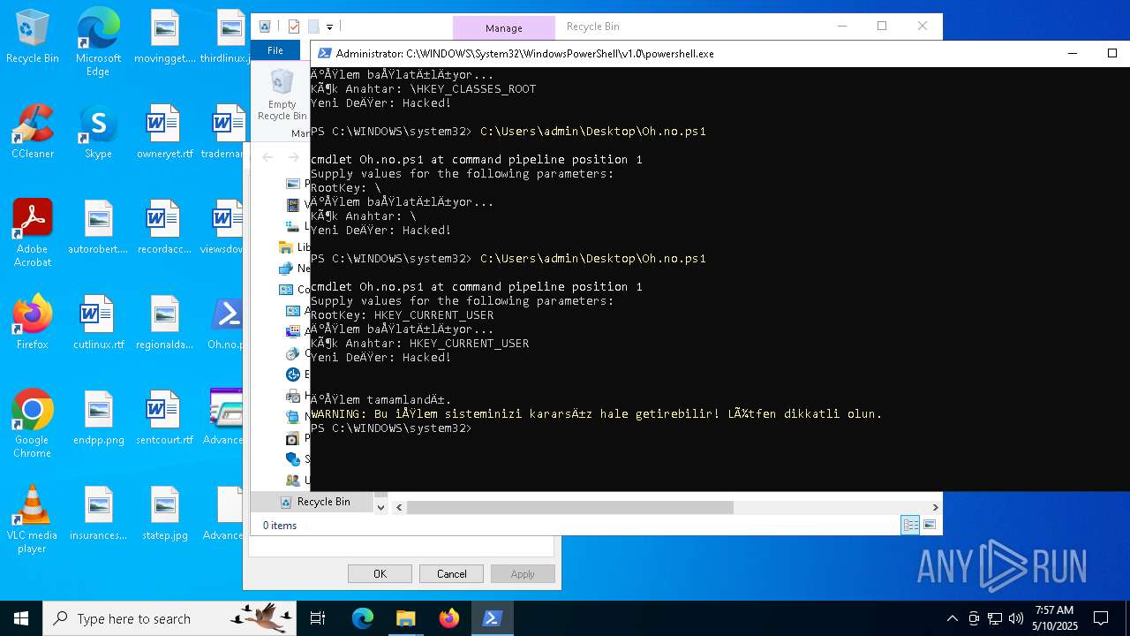The height and width of the screenshot is (636, 1130).
Task: Select the recordacc desktop document
Action: (x=164, y=227)
